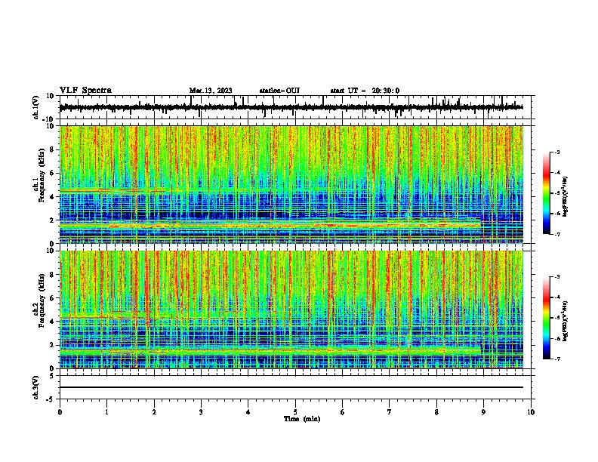Click the 4 kHz tick on ch.1 spectrogram
The width and height of the screenshot is (598, 462).
coord(53,197)
